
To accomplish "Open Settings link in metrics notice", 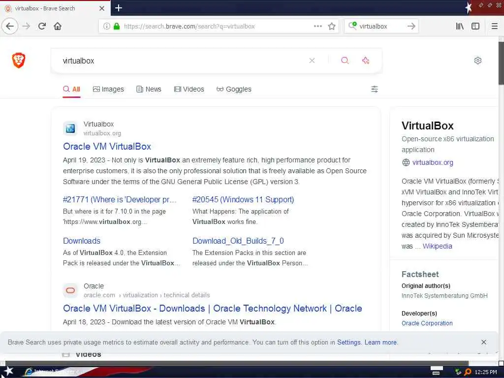I will pyautogui.click(x=349, y=343).
